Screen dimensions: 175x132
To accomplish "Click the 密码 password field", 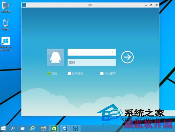I will coord(92,63).
